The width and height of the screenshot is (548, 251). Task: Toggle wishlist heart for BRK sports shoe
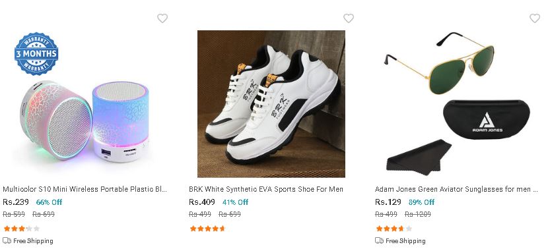pyautogui.click(x=349, y=18)
